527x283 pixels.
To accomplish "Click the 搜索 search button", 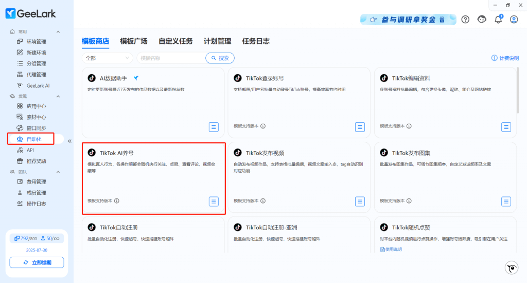I will pos(220,58).
